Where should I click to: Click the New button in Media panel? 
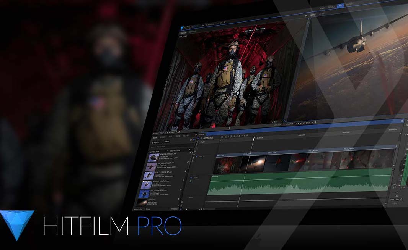pyautogui.click(x=167, y=142)
